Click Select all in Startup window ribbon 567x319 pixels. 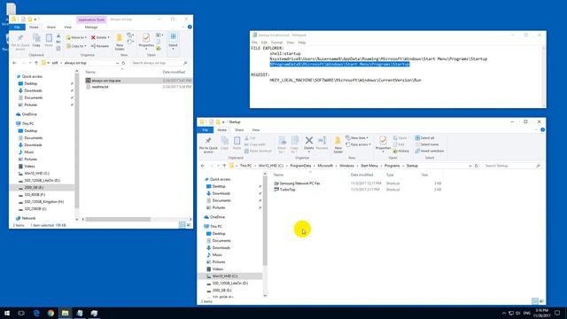point(425,138)
